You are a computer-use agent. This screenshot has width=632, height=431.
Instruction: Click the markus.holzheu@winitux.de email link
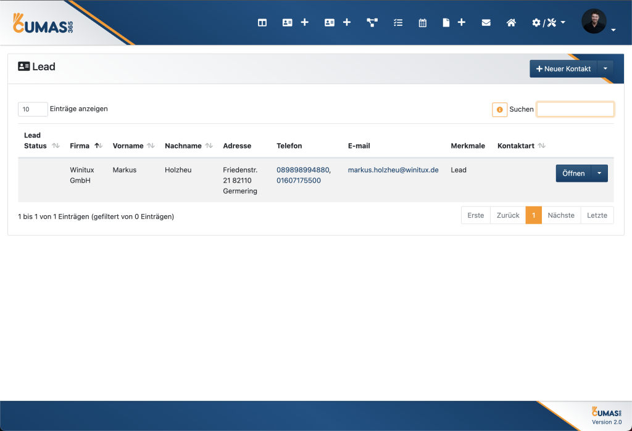[393, 170]
